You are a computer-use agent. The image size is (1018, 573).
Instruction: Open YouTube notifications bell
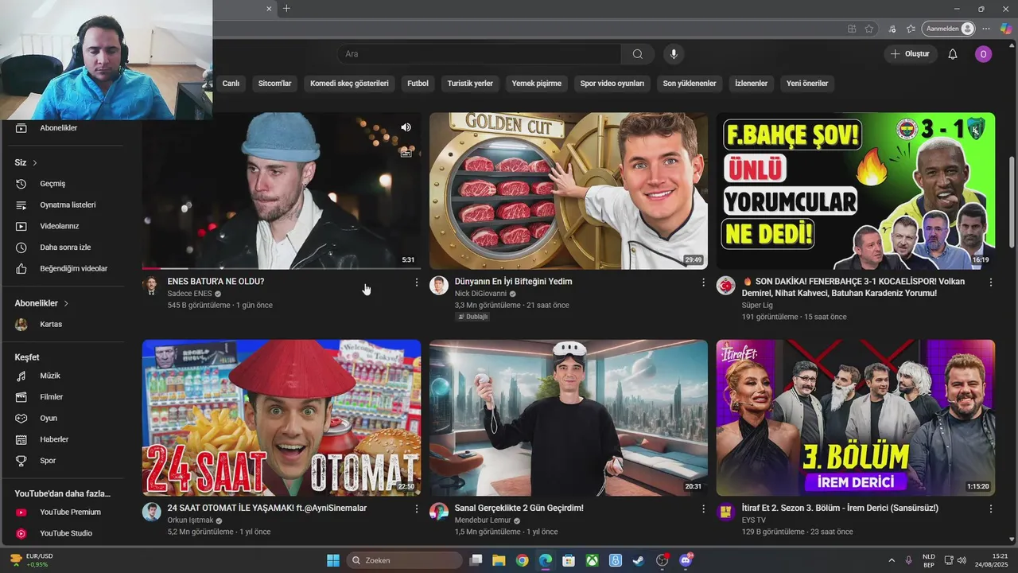coord(953,54)
